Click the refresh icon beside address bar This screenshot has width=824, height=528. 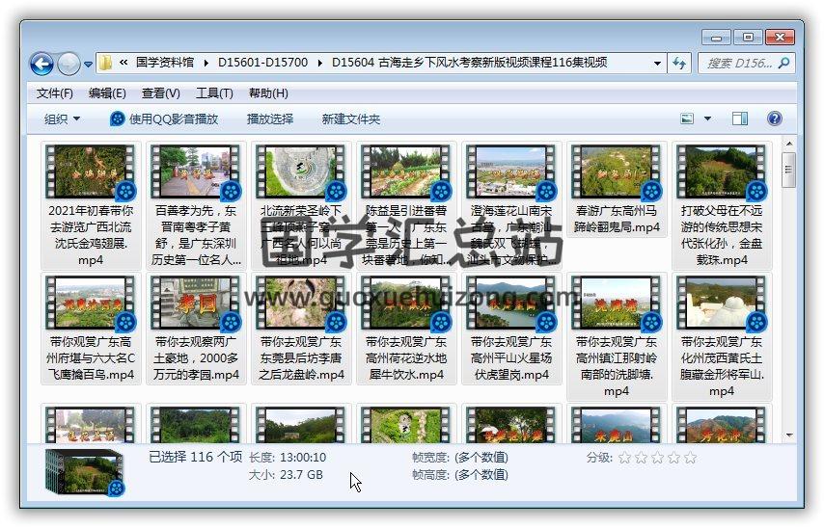pos(678,63)
